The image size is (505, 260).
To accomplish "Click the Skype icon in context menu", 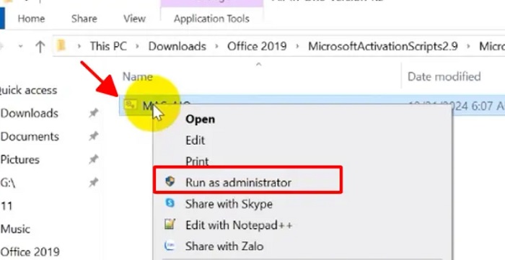I will pos(170,203).
